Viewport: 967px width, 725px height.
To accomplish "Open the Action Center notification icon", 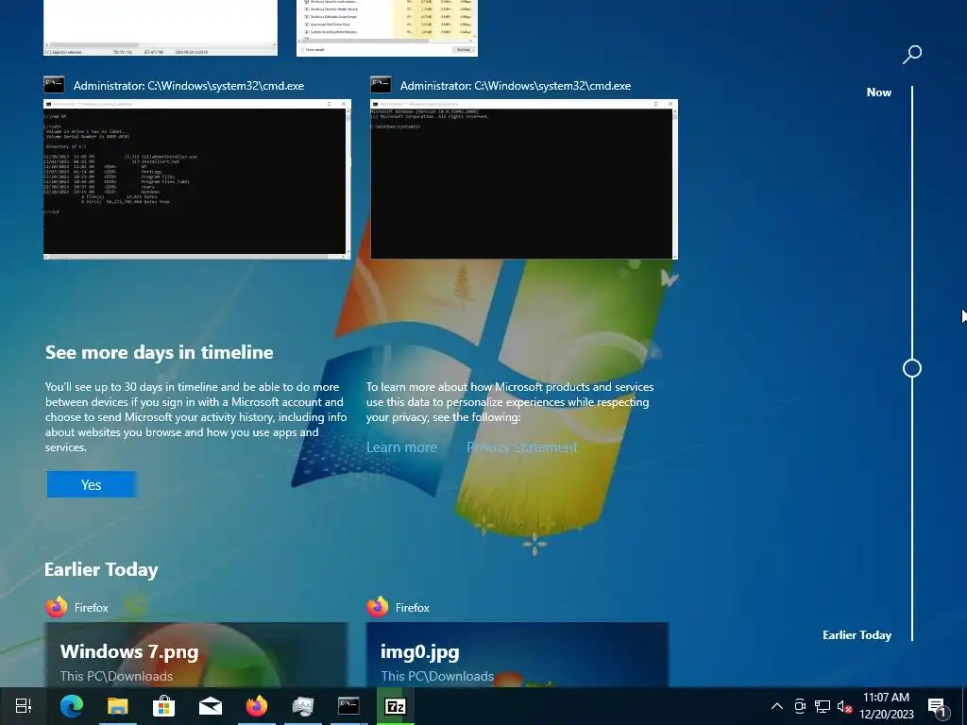I will (x=937, y=707).
